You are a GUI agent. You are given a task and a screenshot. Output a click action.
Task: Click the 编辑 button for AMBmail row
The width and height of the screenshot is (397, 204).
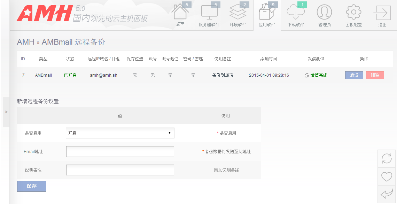(x=354, y=75)
